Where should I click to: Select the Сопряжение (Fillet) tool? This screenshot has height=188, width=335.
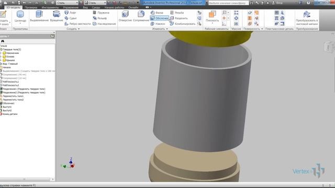(141, 16)
